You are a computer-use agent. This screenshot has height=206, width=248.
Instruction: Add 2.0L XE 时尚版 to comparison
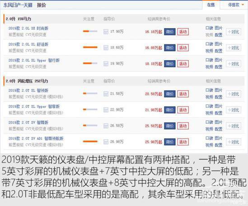[234, 32]
